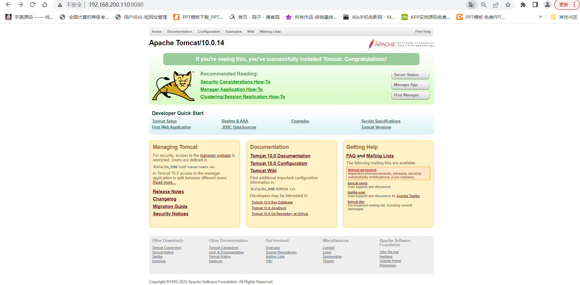Viewport: 580px width, 285px height.
Task: Click the zoom magnifier icon in address bar
Action: point(483,5)
